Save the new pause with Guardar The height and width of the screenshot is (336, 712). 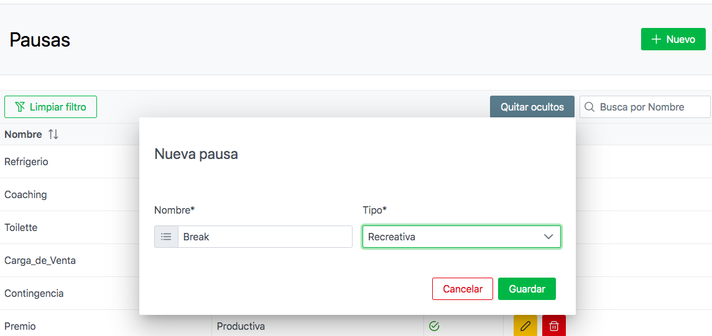tap(527, 289)
